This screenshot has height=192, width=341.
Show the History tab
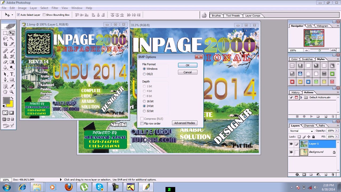pyautogui.click(x=295, y=93)
